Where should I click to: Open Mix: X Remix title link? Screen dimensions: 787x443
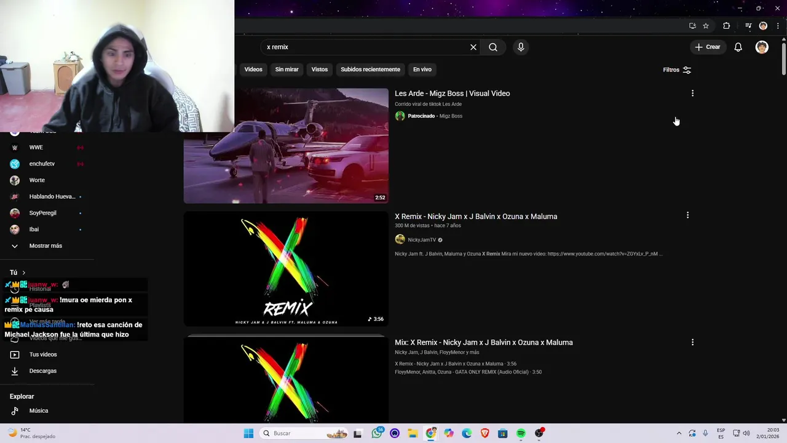tap(483, 343)
